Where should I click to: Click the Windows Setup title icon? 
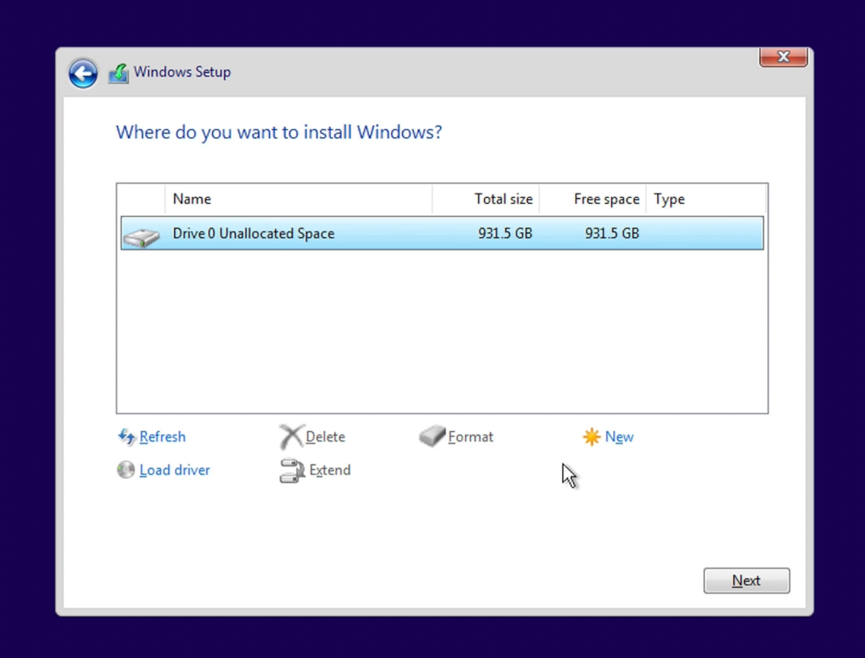tap(119, 73)
